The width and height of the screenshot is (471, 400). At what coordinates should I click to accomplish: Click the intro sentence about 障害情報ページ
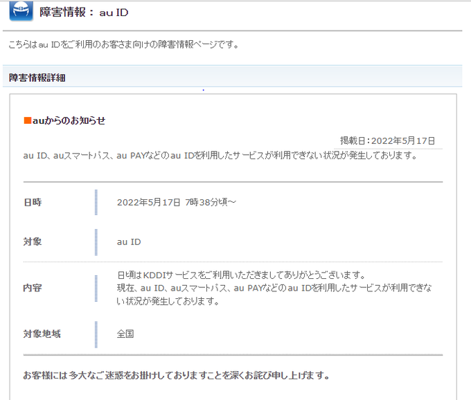[x=123, y=45]
